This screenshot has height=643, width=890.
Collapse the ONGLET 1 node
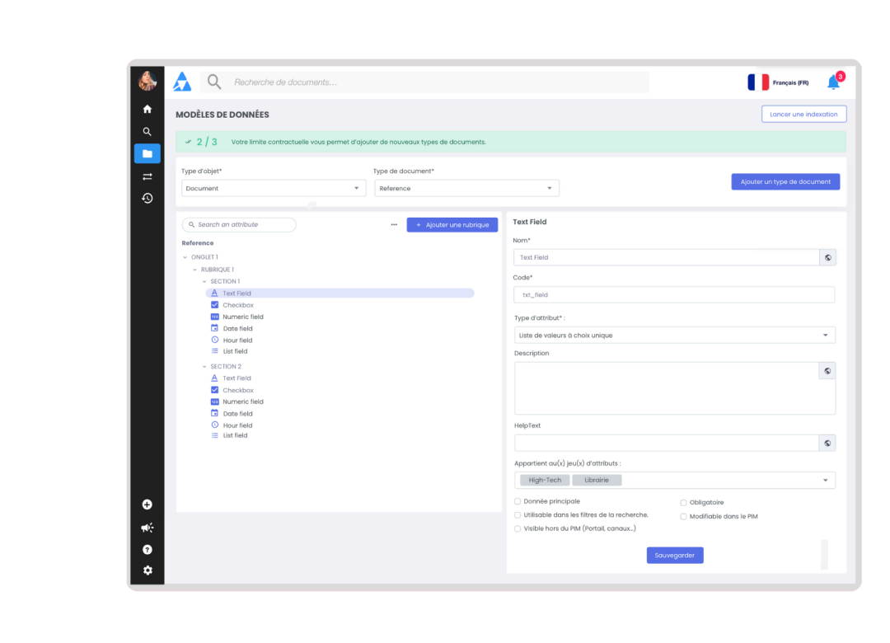pyautogui.click(x=185, y=257)
